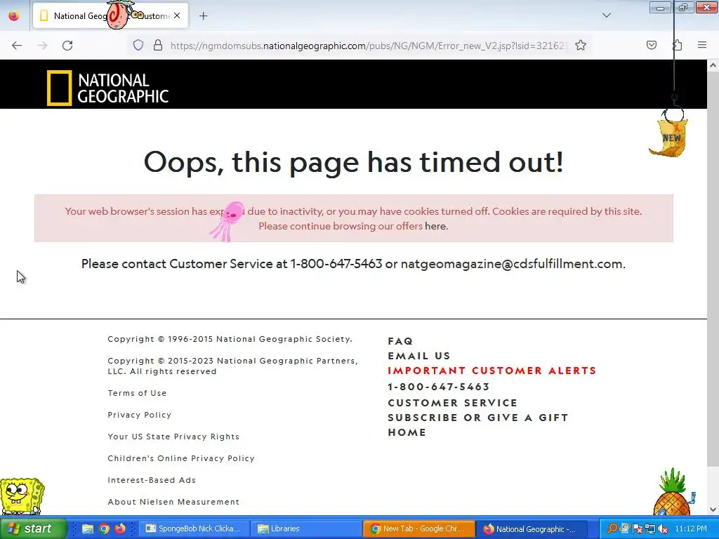The width and height of the screenshot is (719, 539).
Task: Click 'Copyright © 1996-2015 National Geographic Society' text
Action: (230, 339)
